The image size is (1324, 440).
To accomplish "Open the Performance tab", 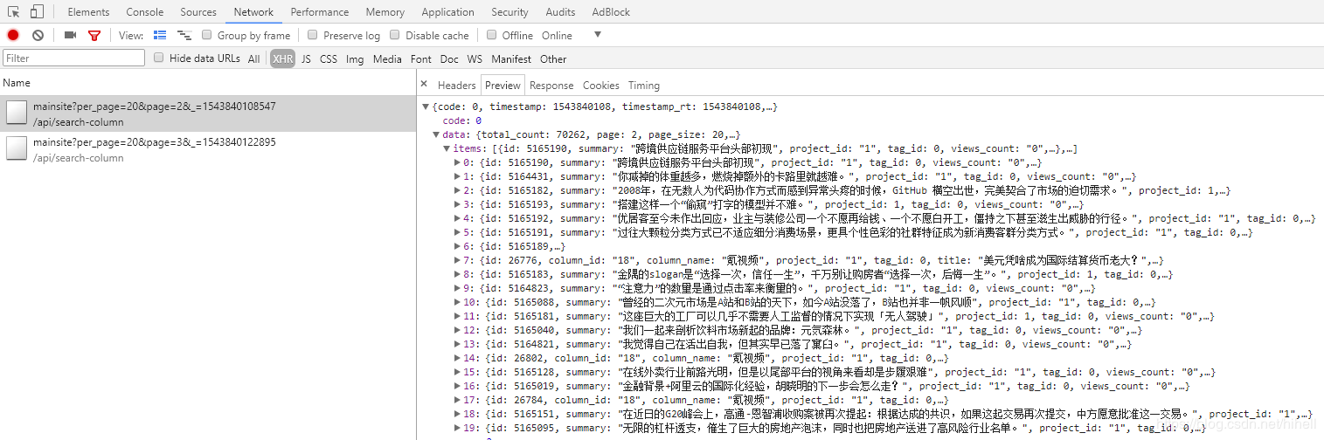I will [x=320, y=12].
